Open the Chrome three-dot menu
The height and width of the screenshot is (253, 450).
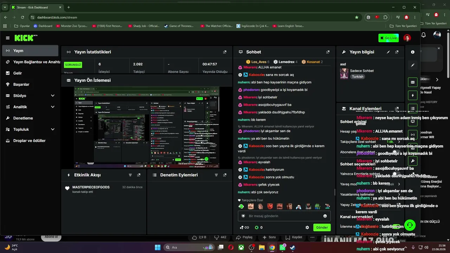click(x=415, y=17)
